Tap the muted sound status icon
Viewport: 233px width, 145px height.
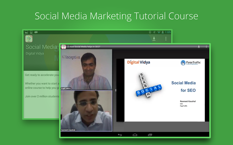click(154, 32)
